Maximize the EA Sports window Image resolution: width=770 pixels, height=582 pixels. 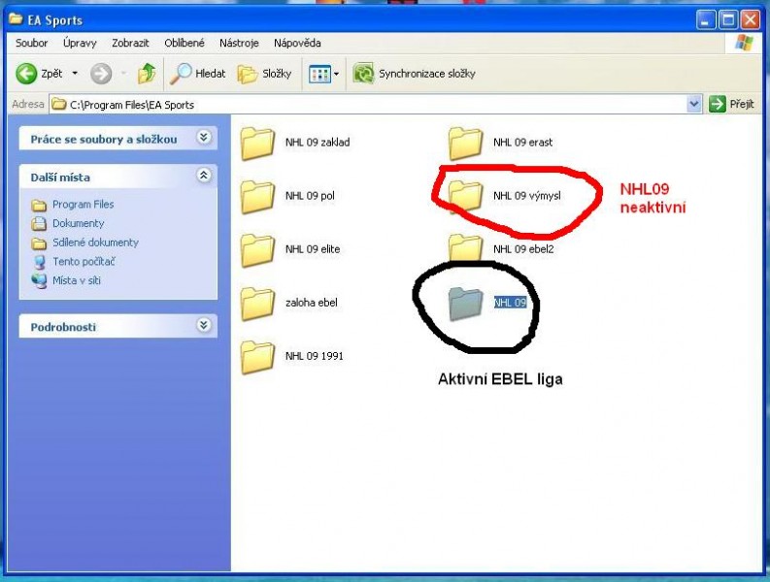pos(728,20)
